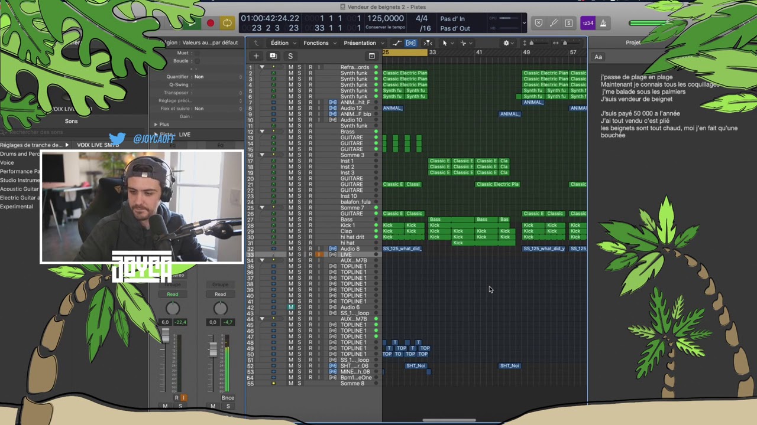Click the back arrow in tracks toolbar

point(256,43)
